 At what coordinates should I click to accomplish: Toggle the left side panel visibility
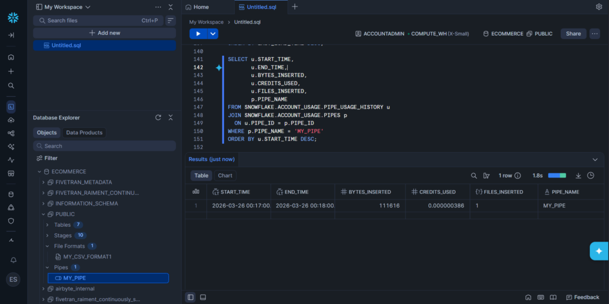[x=190, y=297]
